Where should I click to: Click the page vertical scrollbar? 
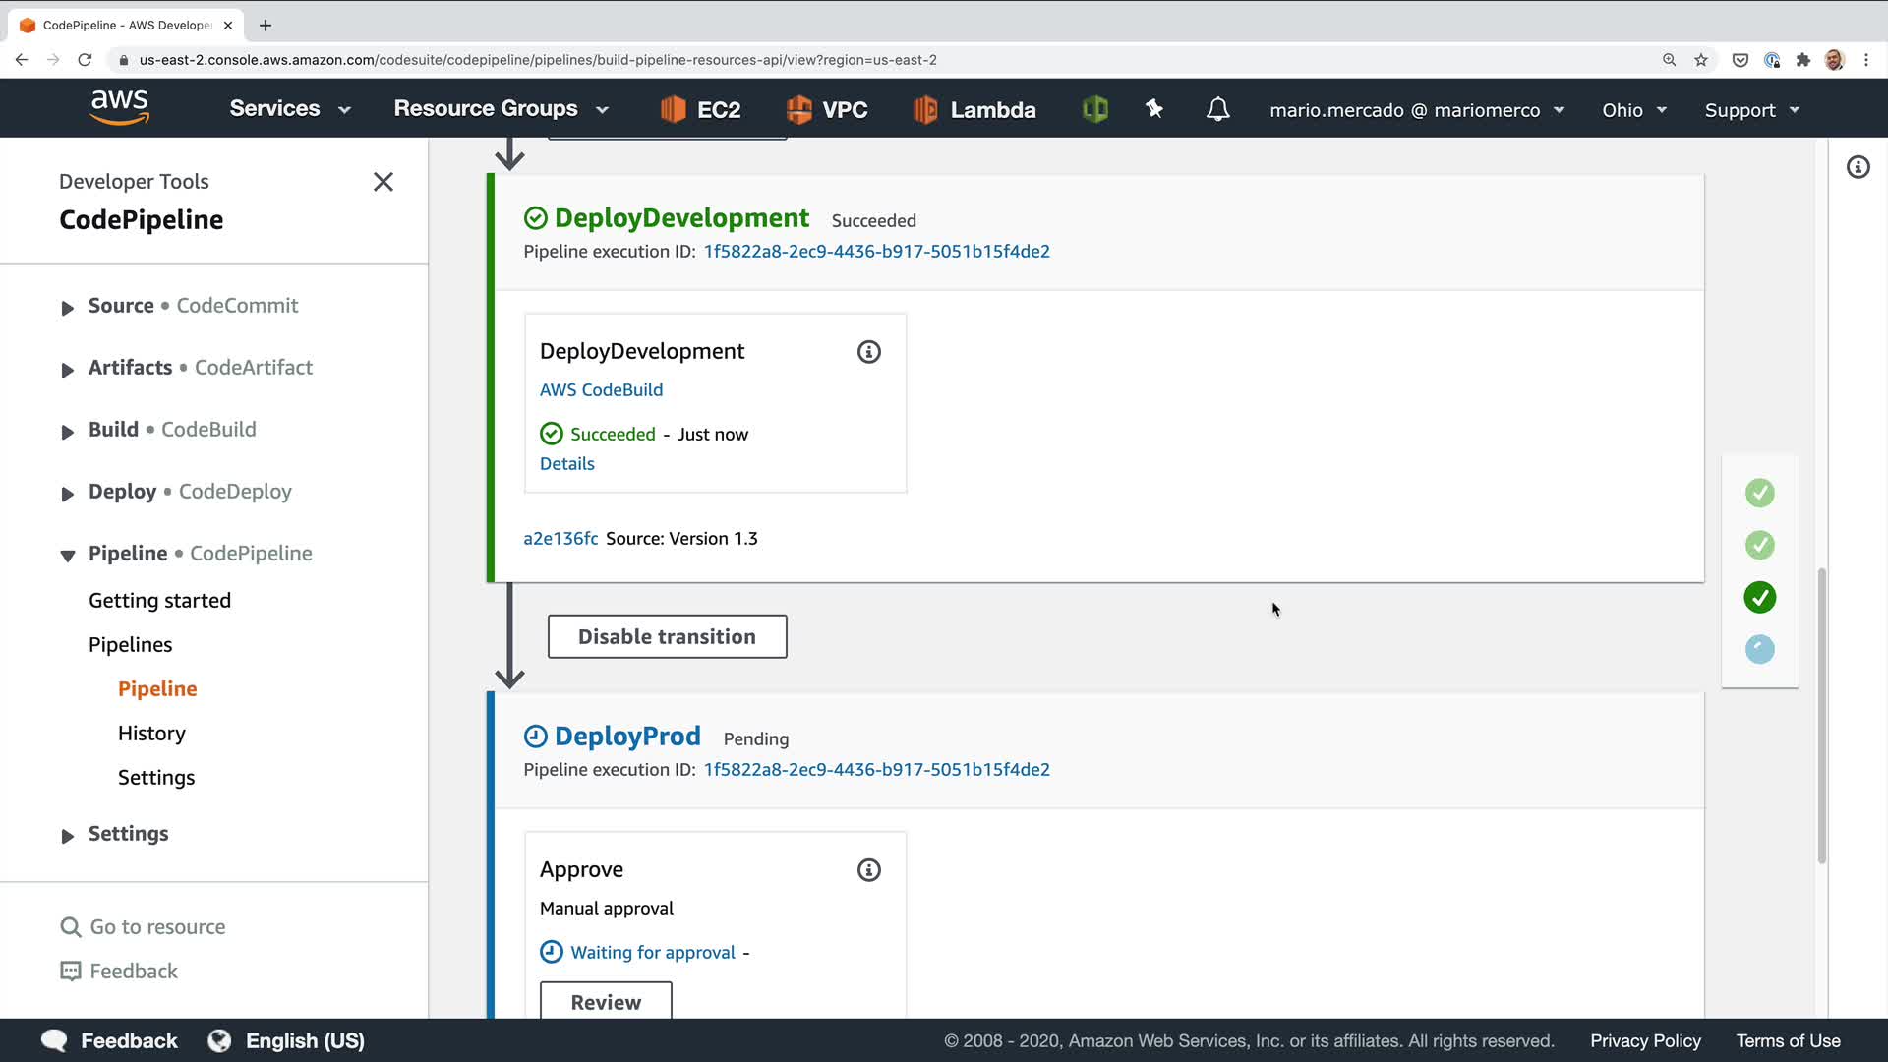coord(1821,716)
